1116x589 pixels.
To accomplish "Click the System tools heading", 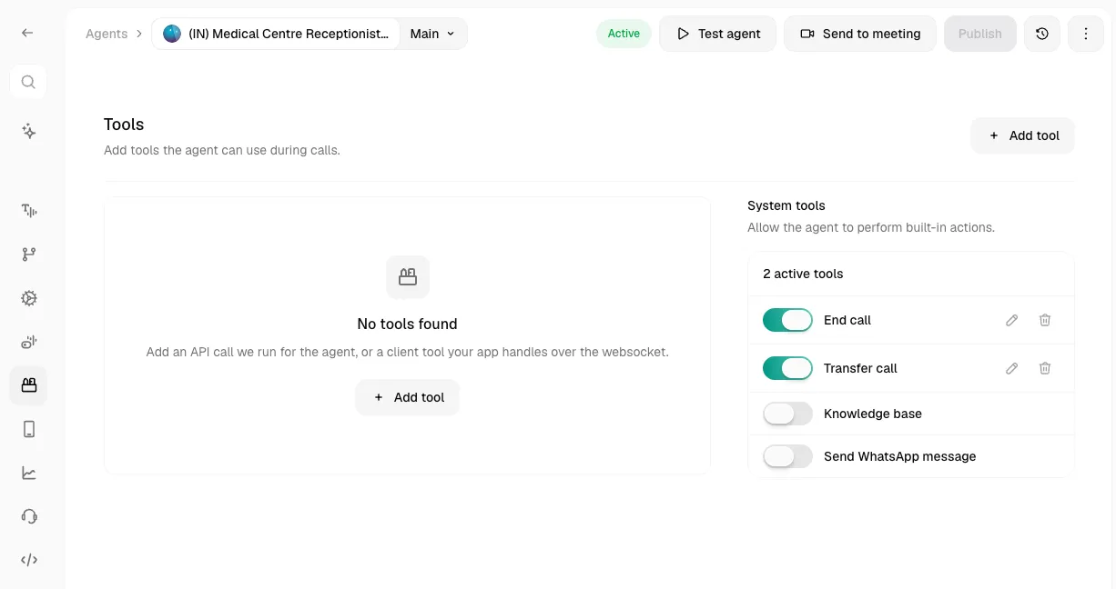I will (x=786, y=205).
